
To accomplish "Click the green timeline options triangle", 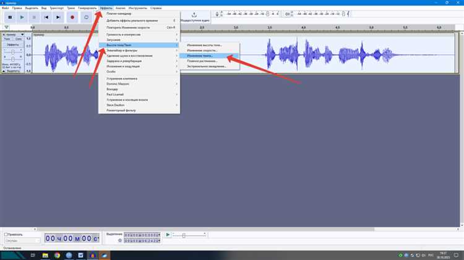I will pyautogui.click(x=7, y=27).
